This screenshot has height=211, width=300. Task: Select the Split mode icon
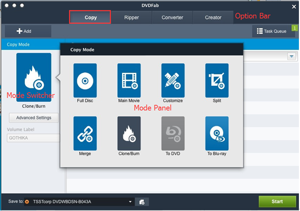coord(217,80)
